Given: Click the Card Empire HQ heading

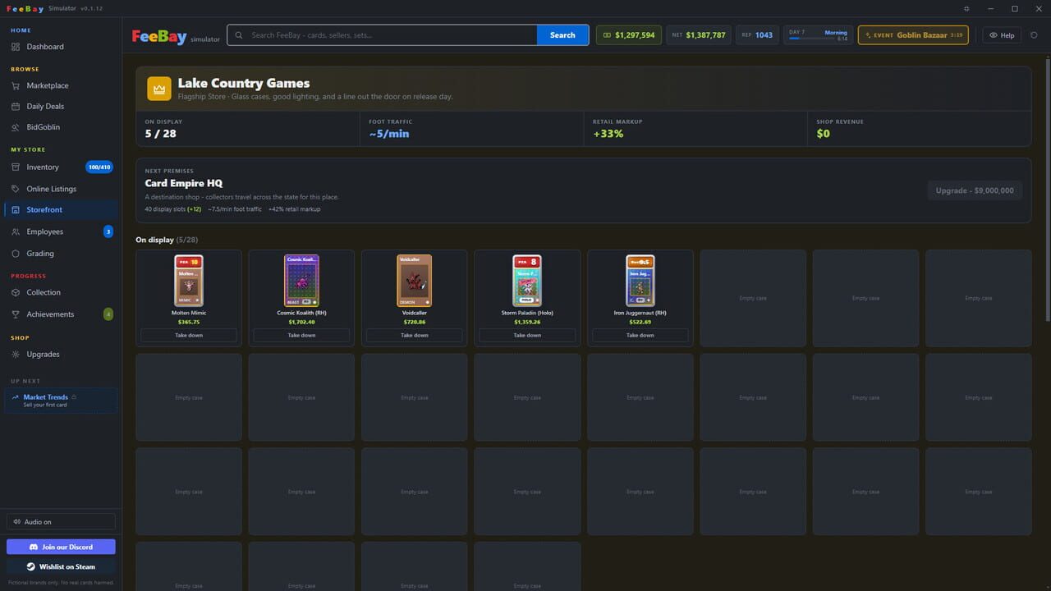Looking at the screenshot, I should [184, 183].
